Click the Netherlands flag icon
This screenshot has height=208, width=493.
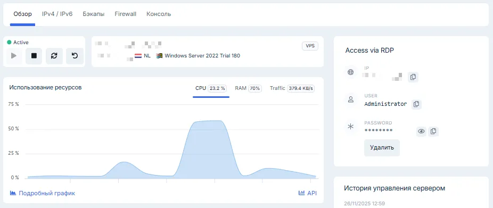(138, 56)
